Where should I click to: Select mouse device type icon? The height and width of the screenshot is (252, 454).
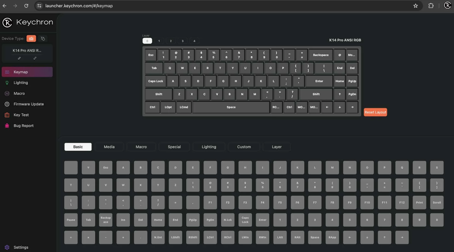click(x=43, y=39)
